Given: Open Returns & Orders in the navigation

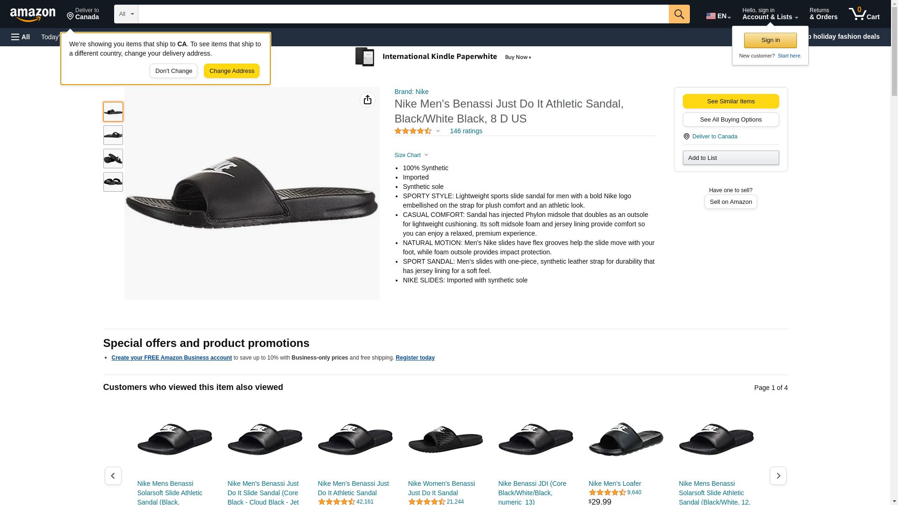Looking at the screenshot, I should coord(823,14).
